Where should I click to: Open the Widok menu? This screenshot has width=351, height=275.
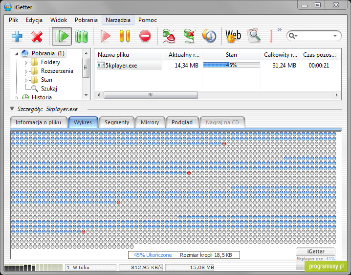coord(59,20)
